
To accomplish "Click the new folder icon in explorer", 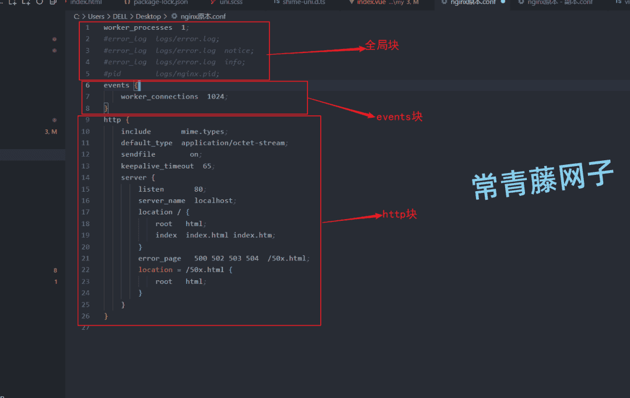I will (26, 2).
